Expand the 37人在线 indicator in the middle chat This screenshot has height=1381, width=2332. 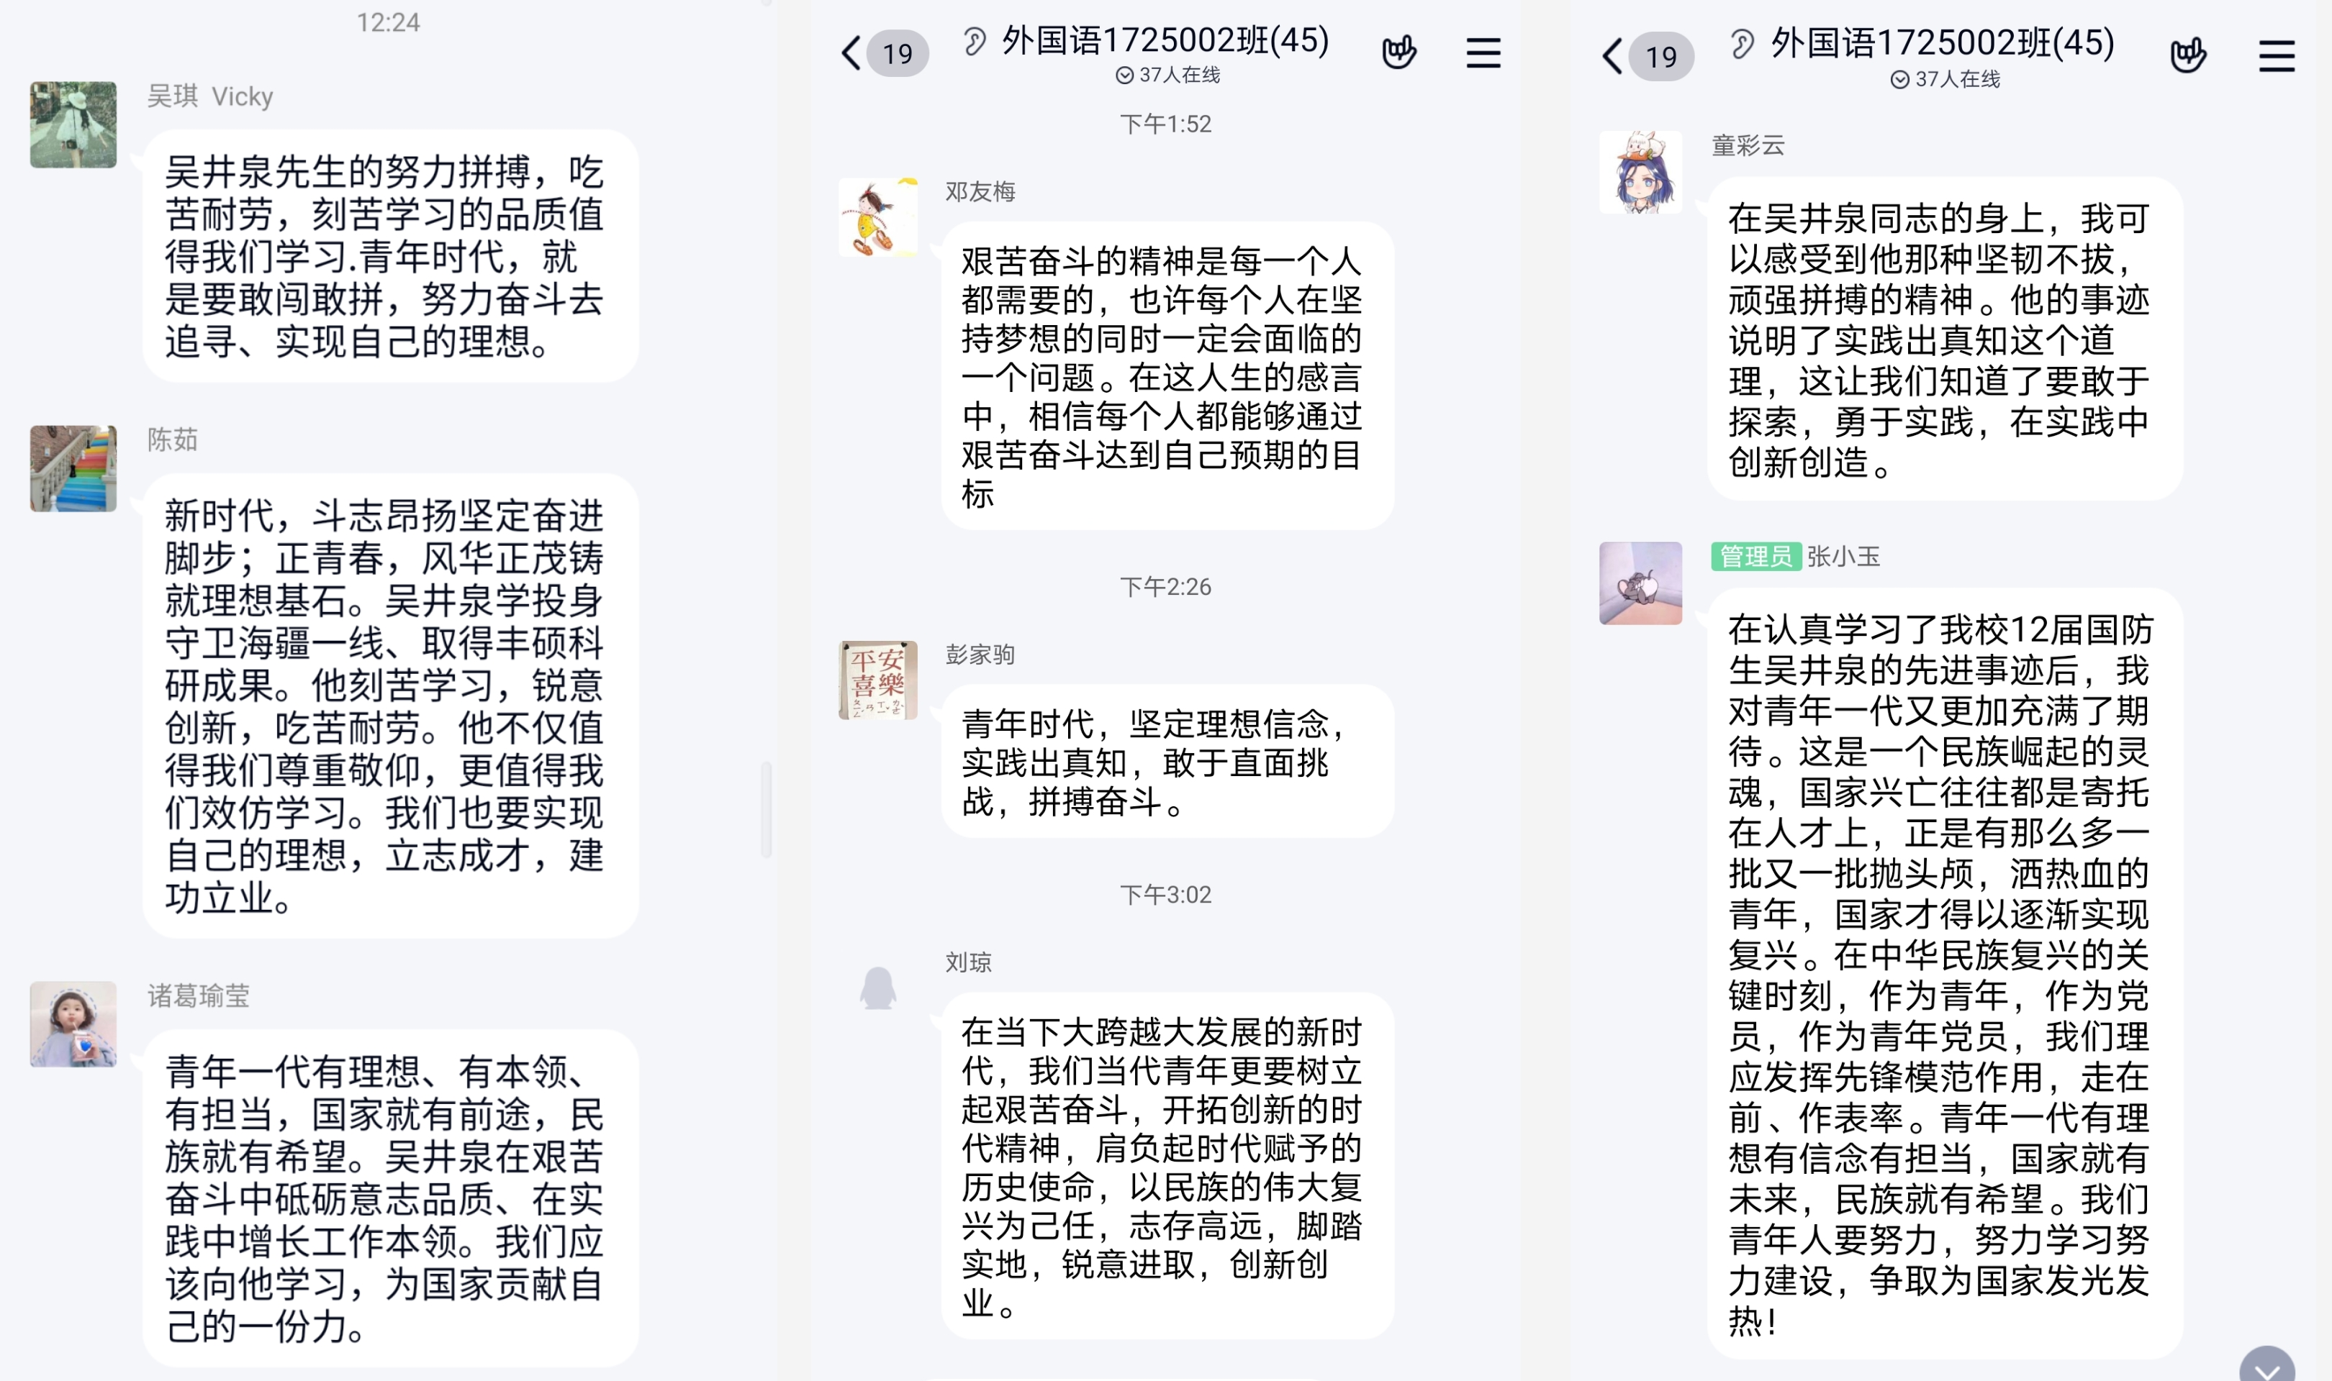click(1167, 75)
